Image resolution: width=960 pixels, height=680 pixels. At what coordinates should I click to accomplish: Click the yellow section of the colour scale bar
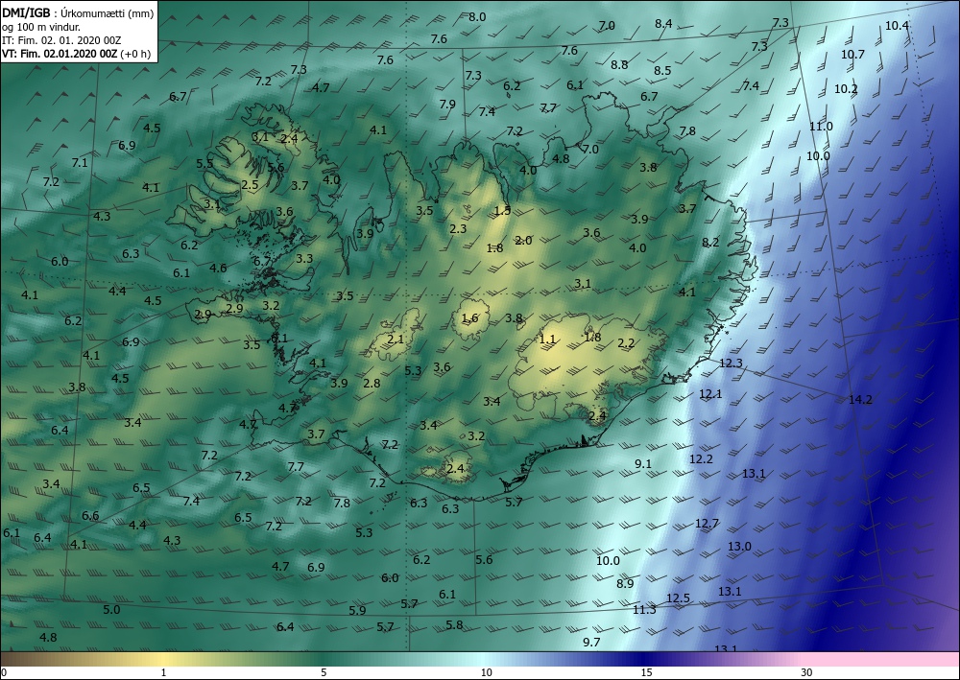(162, 659)
